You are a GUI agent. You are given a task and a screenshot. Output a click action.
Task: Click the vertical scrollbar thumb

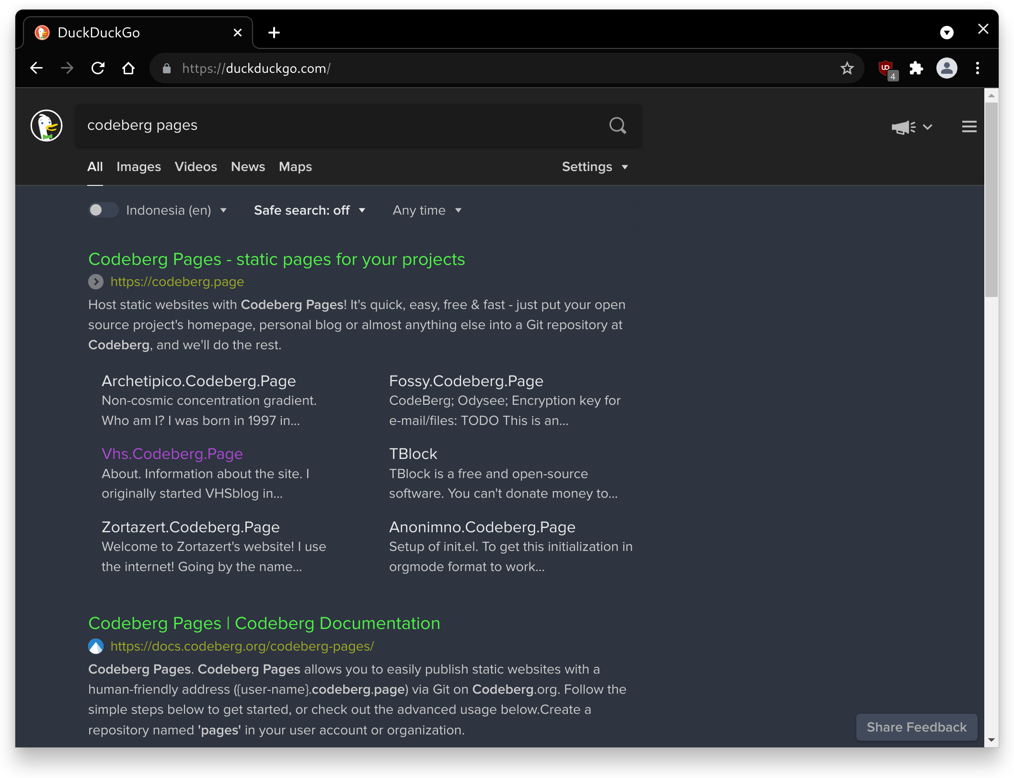click(x=991, y=200)
